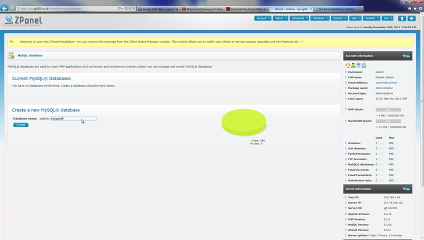Click the stop X icon in address bar
The height and width of the screenshot is (240, 424).
(x=133, y=8)
